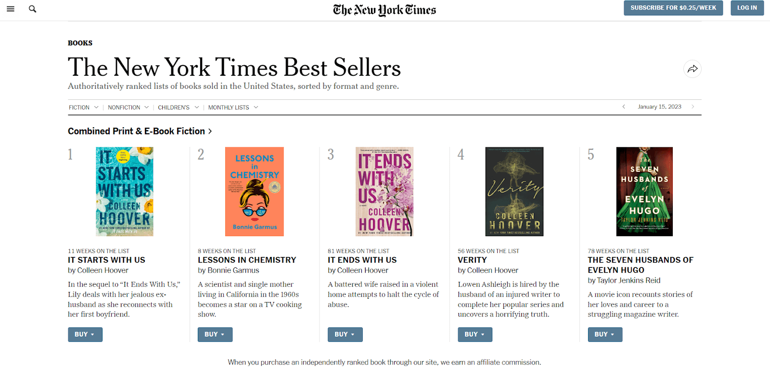Viewport: 770px width, 374px height.
Task: Click Buy button for Verity
Action: pyautogui.click(x=475, y=334)
